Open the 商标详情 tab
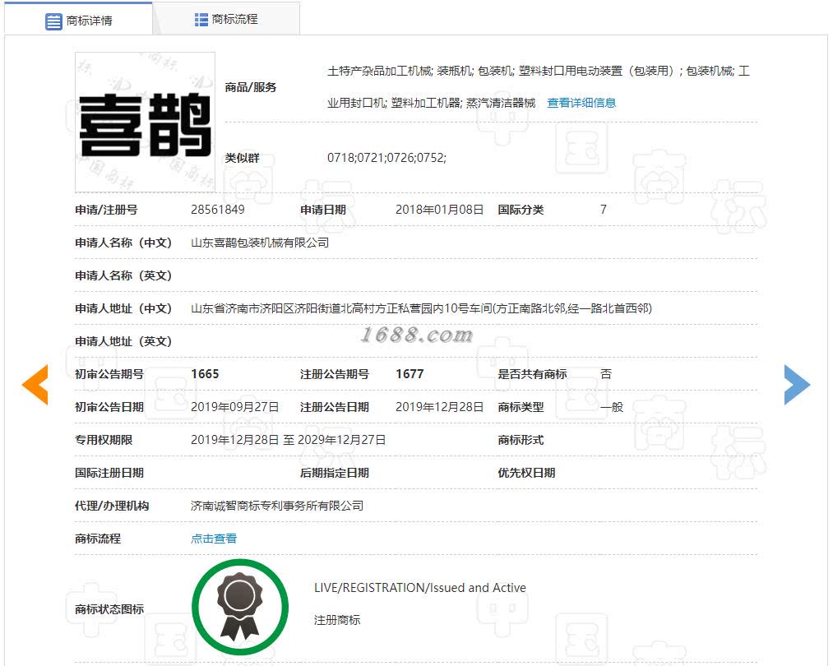The image size is (833, 666). (x=79, y=21)
